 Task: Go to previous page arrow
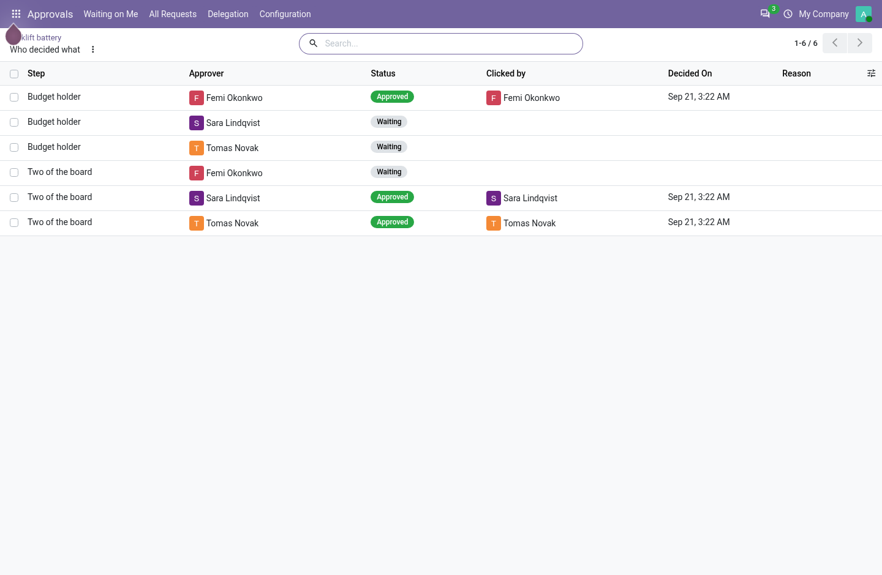coord(835,43)
